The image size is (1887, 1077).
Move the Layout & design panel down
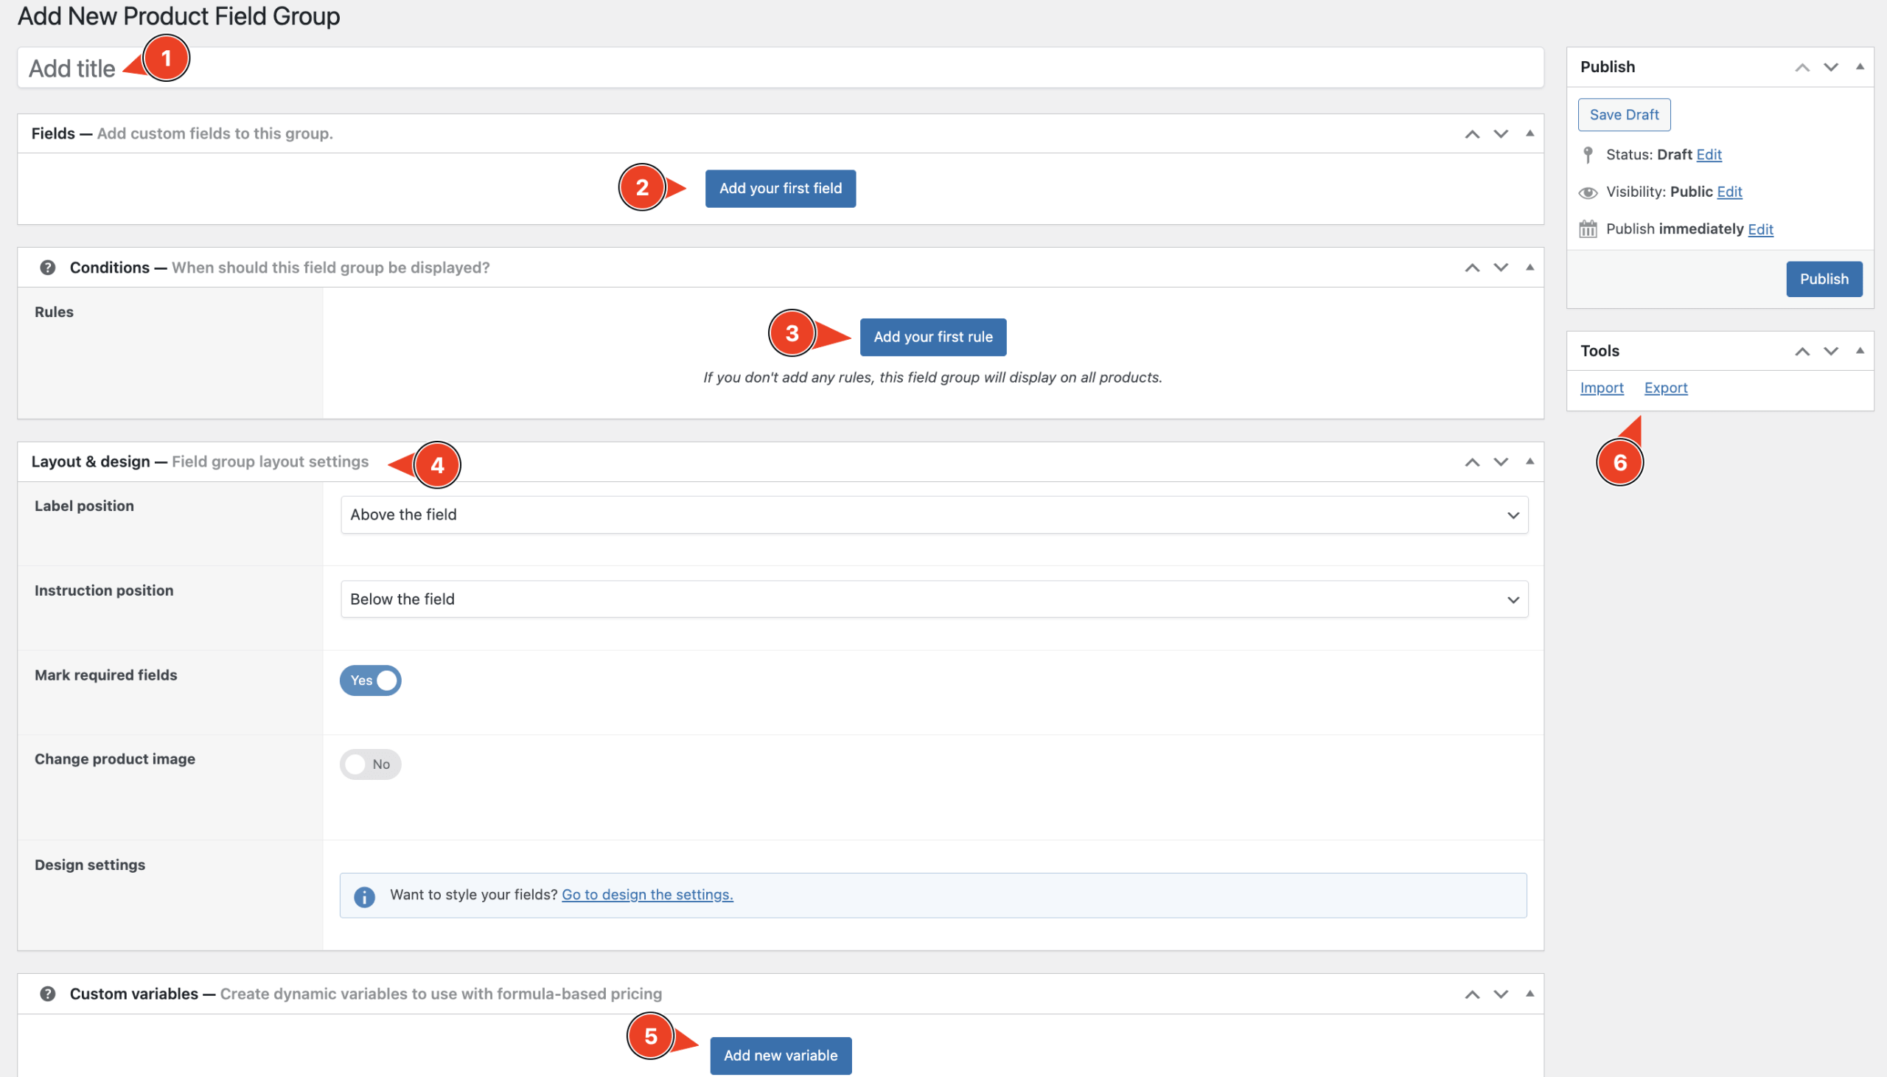1500,461
